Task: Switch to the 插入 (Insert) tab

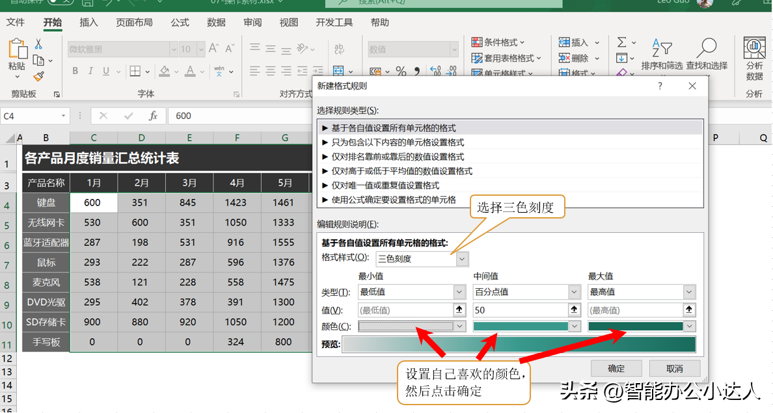Action: [x=88, y=22]
